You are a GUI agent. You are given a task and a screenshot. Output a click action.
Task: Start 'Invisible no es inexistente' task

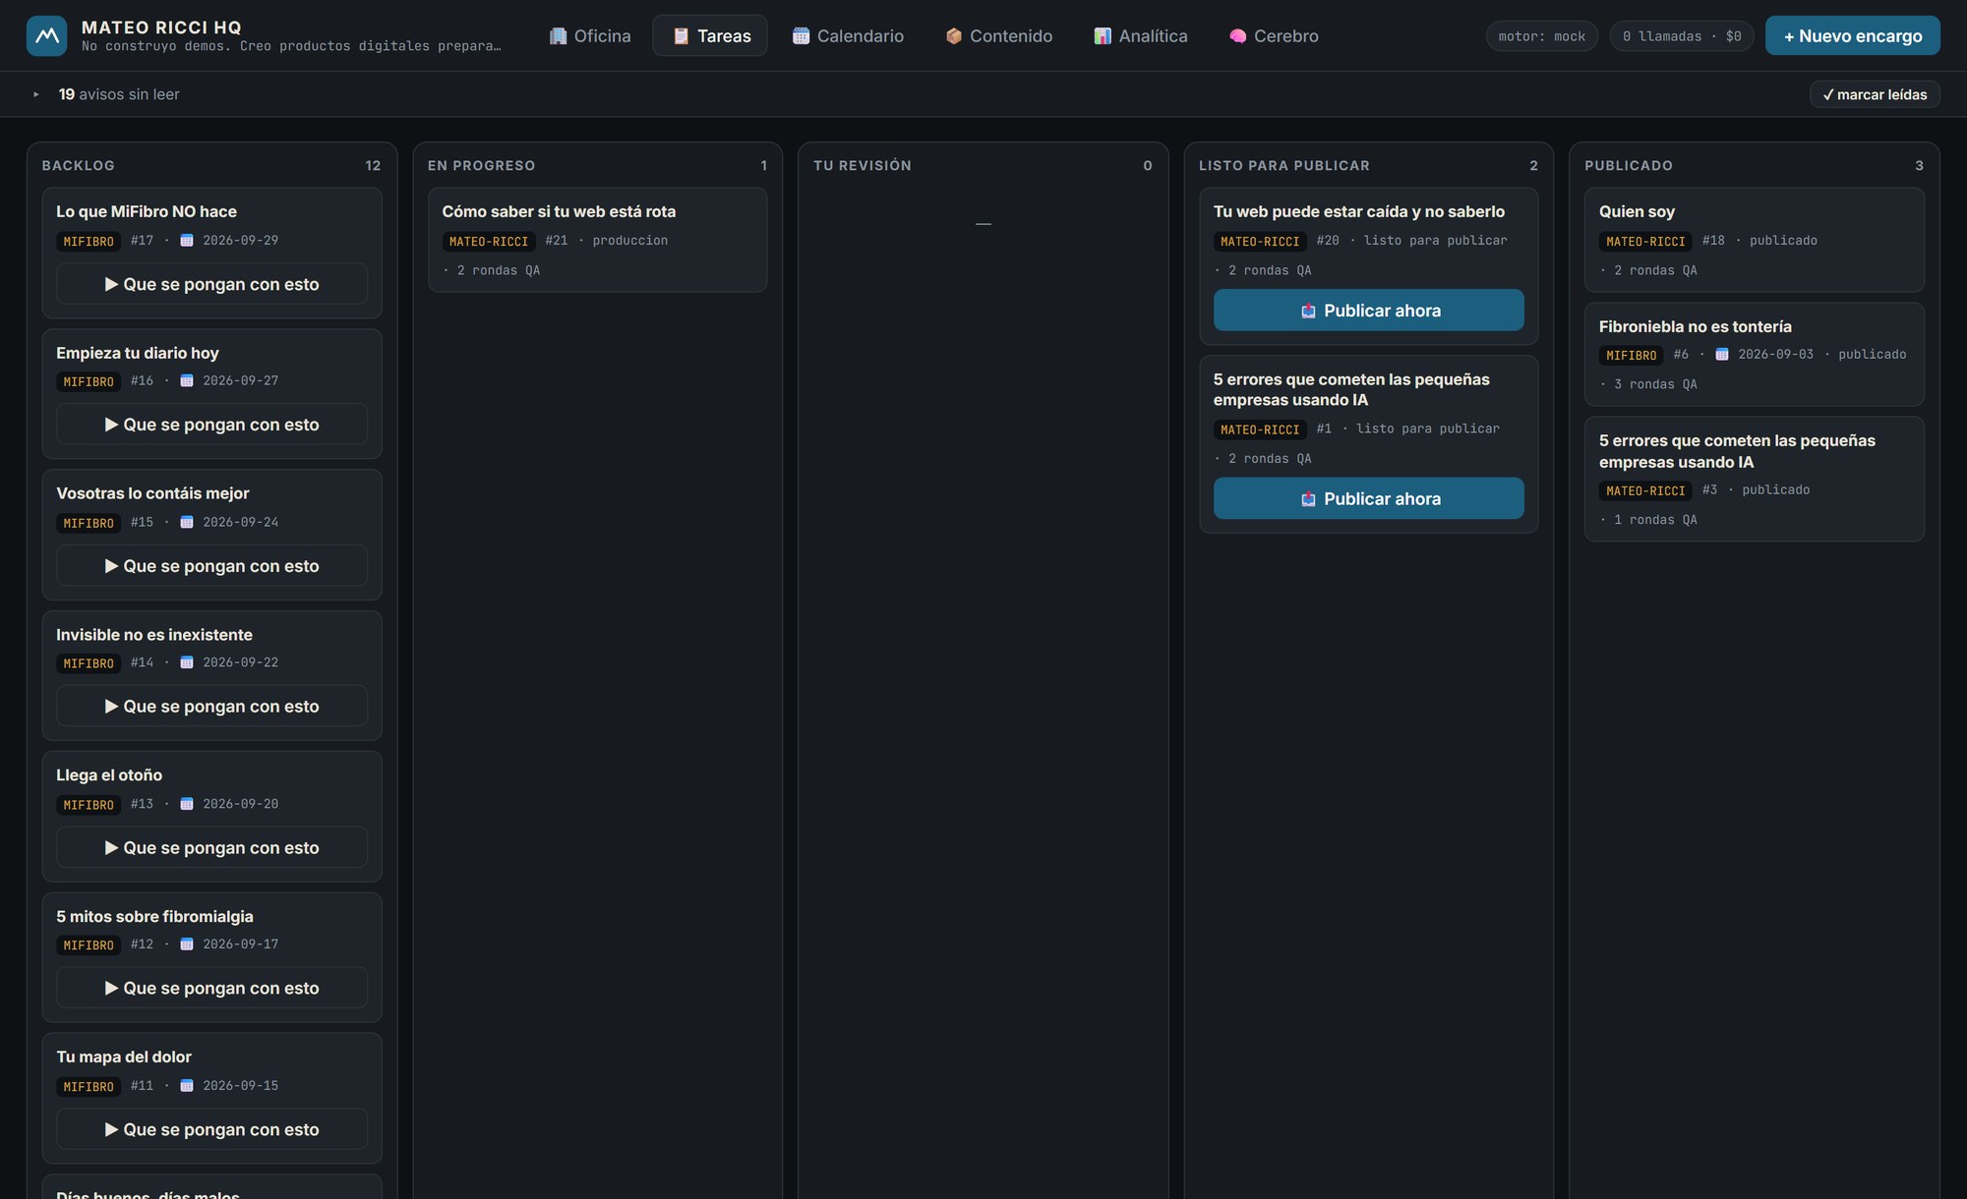(211, 707)
